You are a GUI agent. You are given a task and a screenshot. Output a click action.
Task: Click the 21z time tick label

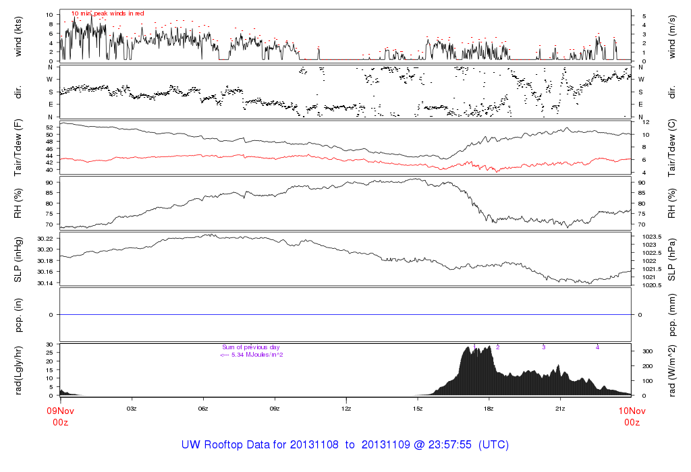560,409
